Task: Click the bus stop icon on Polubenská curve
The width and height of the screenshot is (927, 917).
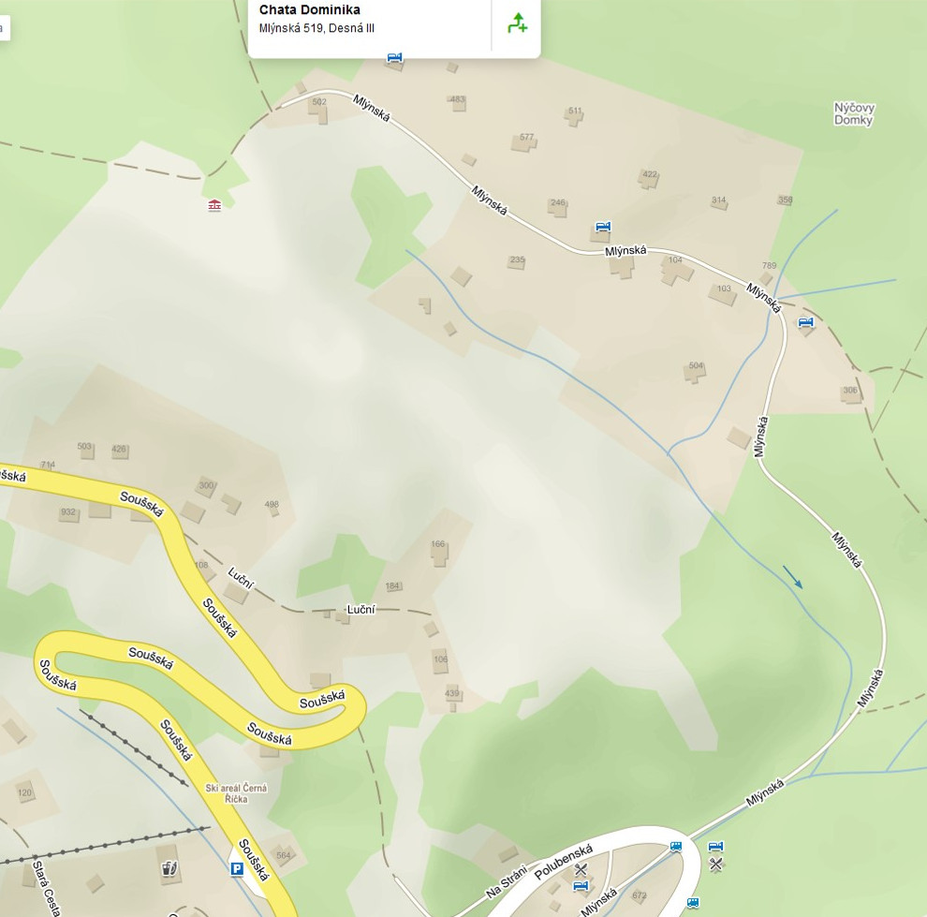Action: (x=676, y=847)
